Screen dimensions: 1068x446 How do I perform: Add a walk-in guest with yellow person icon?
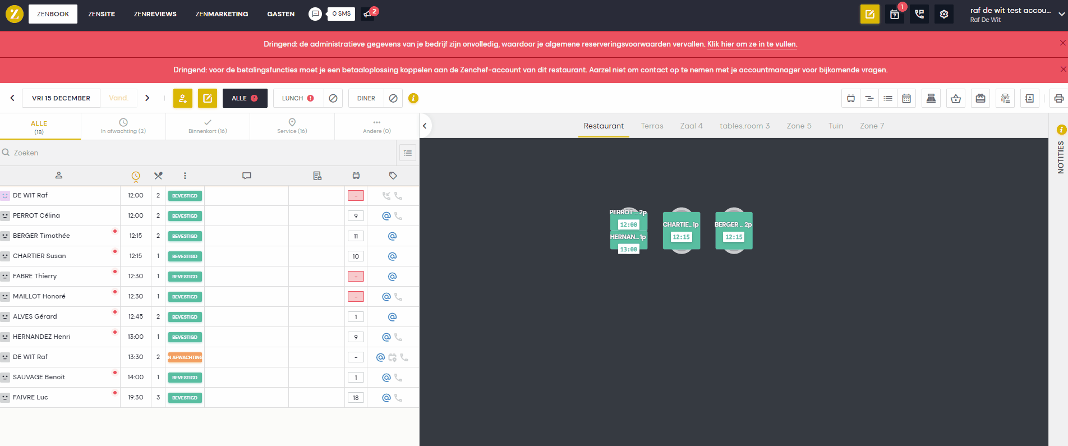pyautogui.click(x=183, y=98)
